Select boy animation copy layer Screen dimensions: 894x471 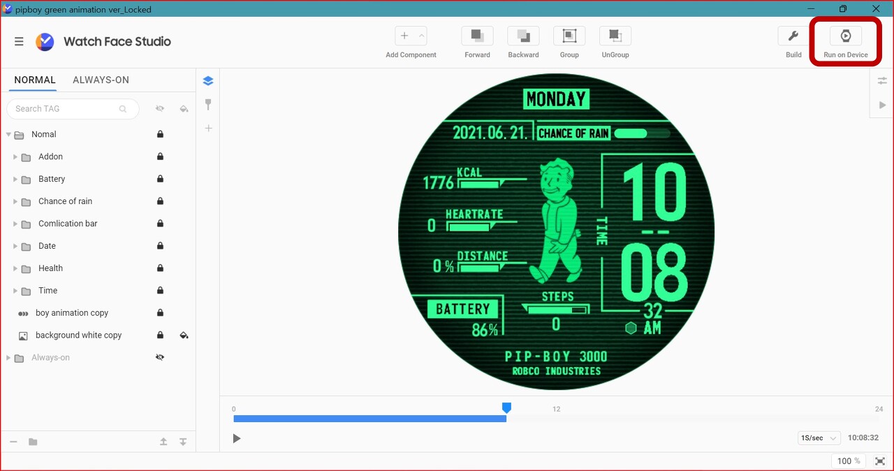point(98,313)
